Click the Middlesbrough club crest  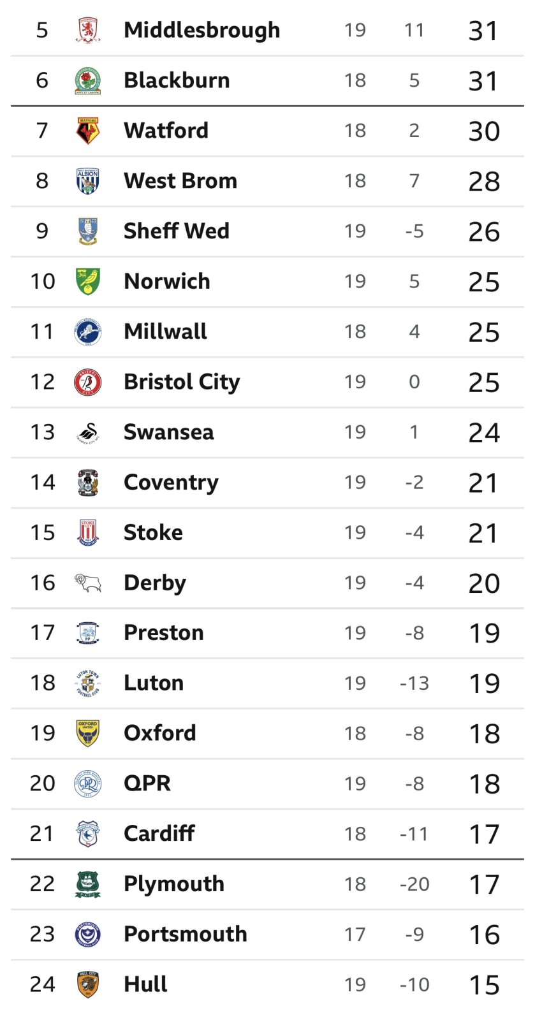pyautogui.click(x=88, y=30)
